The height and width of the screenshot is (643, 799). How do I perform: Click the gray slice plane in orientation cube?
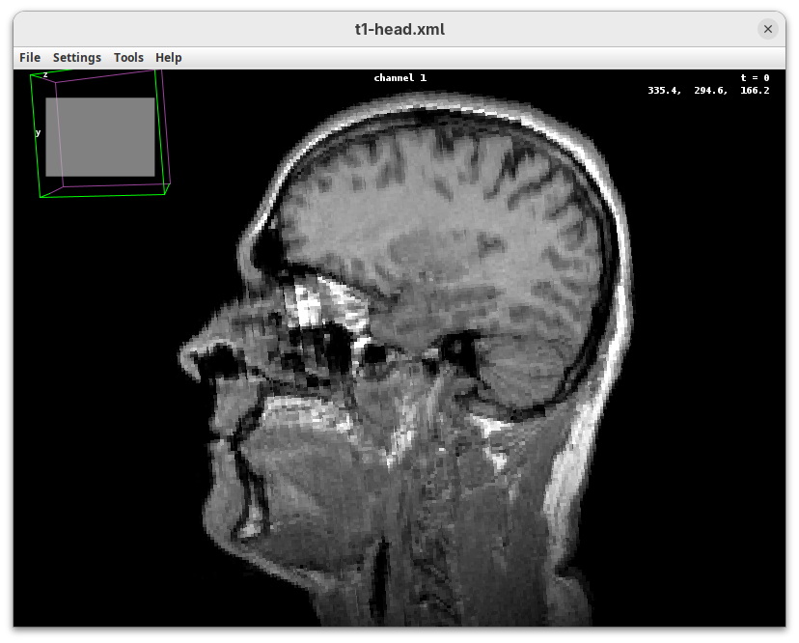(100, 136)
